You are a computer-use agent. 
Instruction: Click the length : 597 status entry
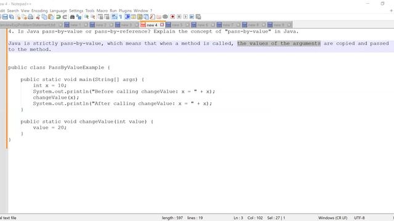point(172,218)
